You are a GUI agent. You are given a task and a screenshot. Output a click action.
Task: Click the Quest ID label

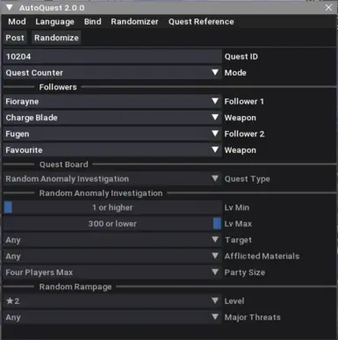click(x=241, y=56)
